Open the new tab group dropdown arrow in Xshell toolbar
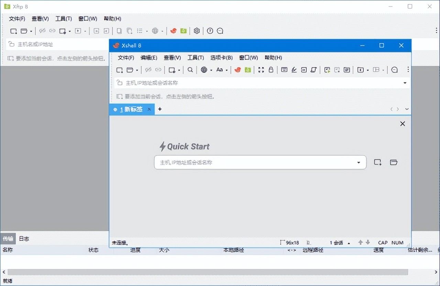 point(368,70)
